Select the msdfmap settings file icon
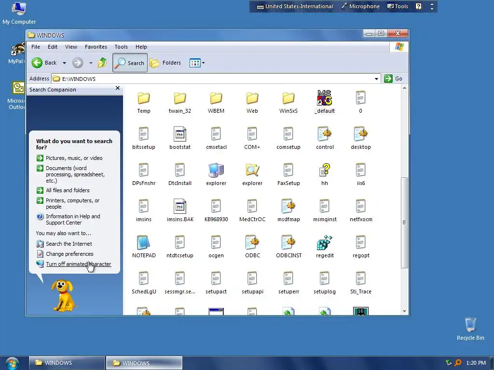494x370 pixels. click(x=288, y=206)
